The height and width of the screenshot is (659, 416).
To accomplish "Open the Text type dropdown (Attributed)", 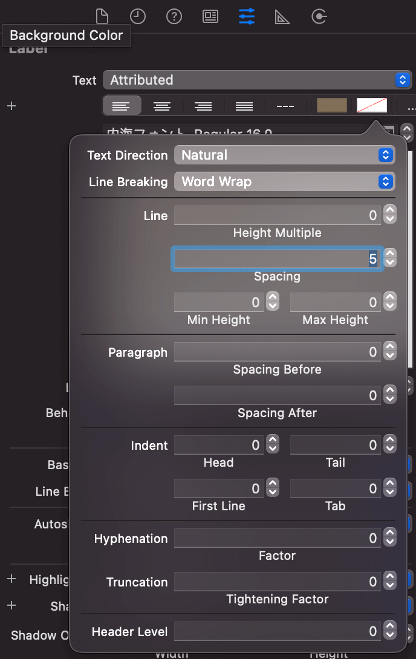I will [249, 80].
